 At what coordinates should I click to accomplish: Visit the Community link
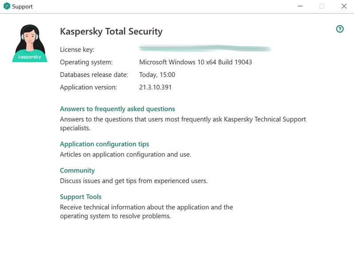pos(77,171)
